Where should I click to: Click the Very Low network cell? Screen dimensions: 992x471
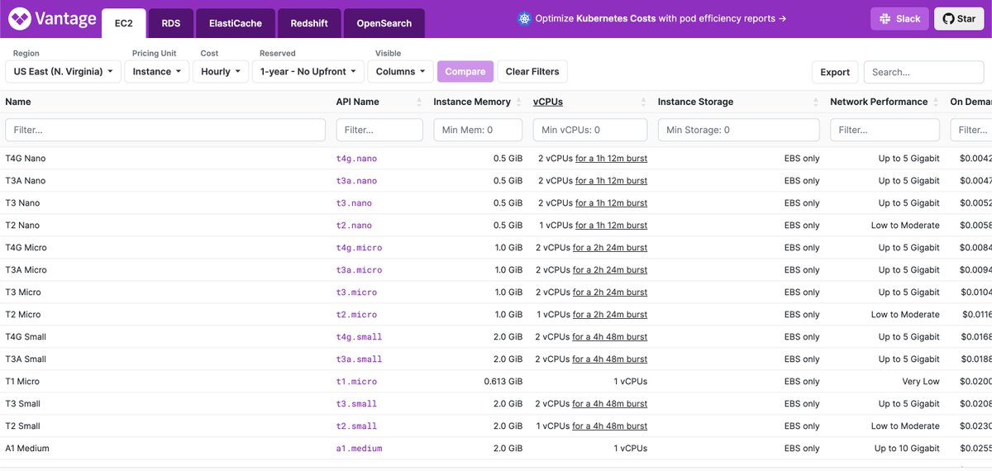click(x=921, y=382)
